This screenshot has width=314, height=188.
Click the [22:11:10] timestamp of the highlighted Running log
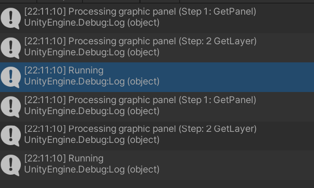point(45,70)
